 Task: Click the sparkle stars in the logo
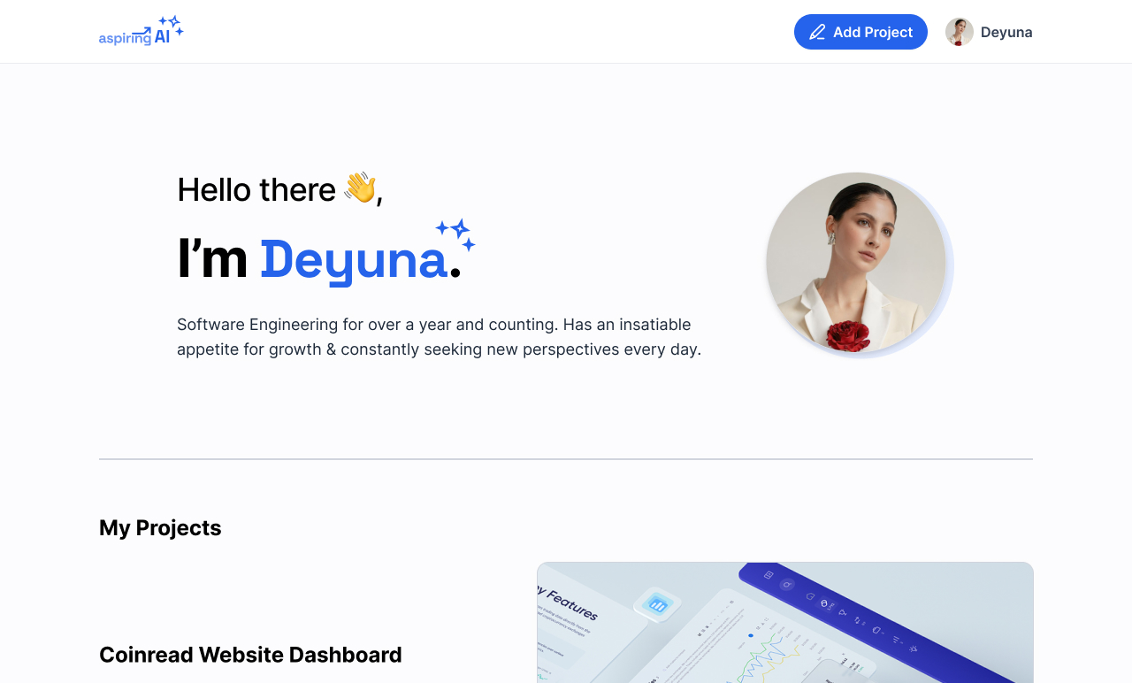(171, 25)
